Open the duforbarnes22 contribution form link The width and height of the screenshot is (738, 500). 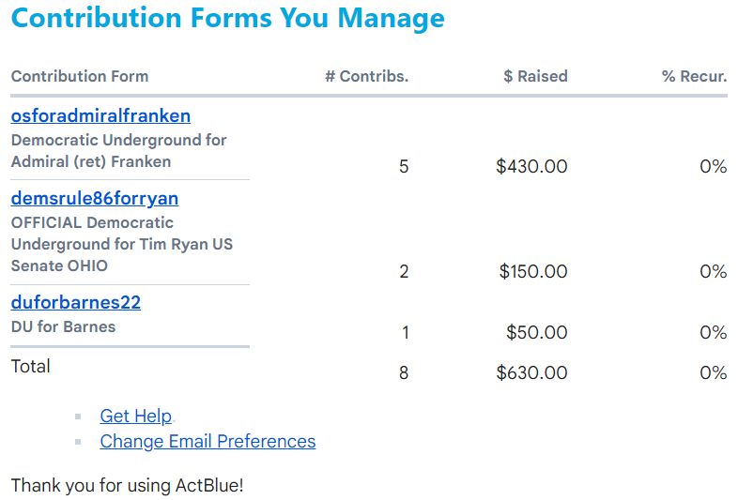[x=76, y=303]
